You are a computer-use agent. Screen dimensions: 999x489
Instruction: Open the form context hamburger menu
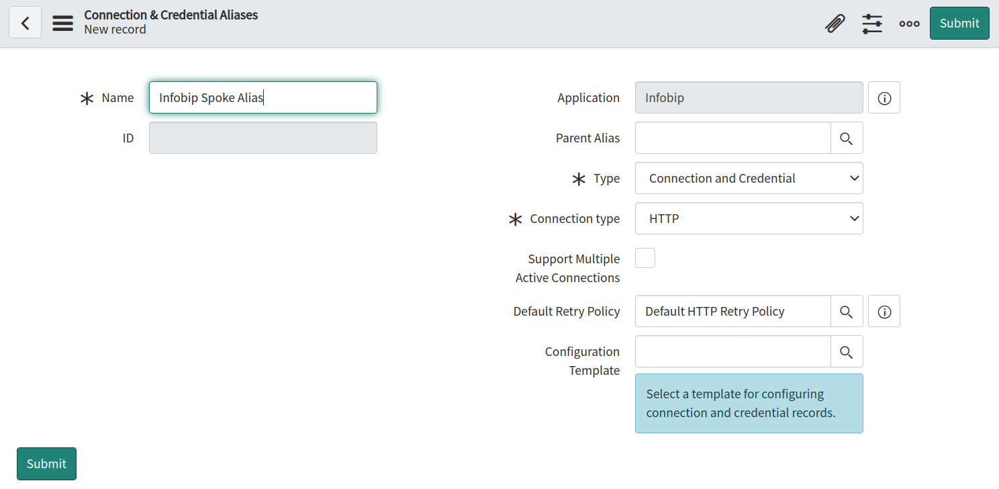[62, 23]
